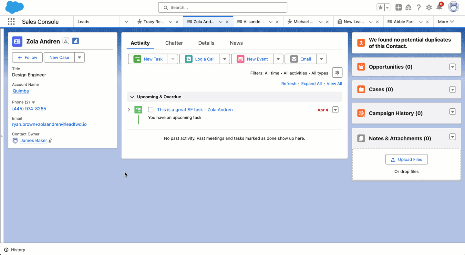Expand the Phone (2) dropdown arrow
Image resolution: width=465 pixels, height=255 pixels.
pos(33,102)
